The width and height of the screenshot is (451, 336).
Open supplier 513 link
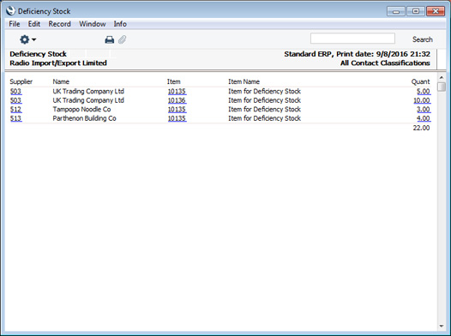tap(15, 118)
